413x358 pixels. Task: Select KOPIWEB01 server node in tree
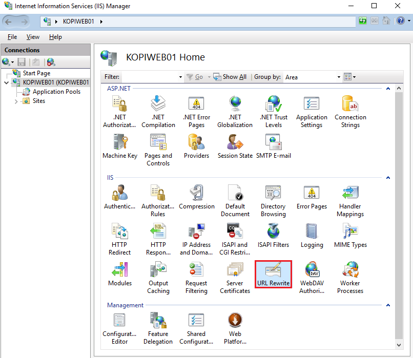pyautogui.click(x=55, y=82)
